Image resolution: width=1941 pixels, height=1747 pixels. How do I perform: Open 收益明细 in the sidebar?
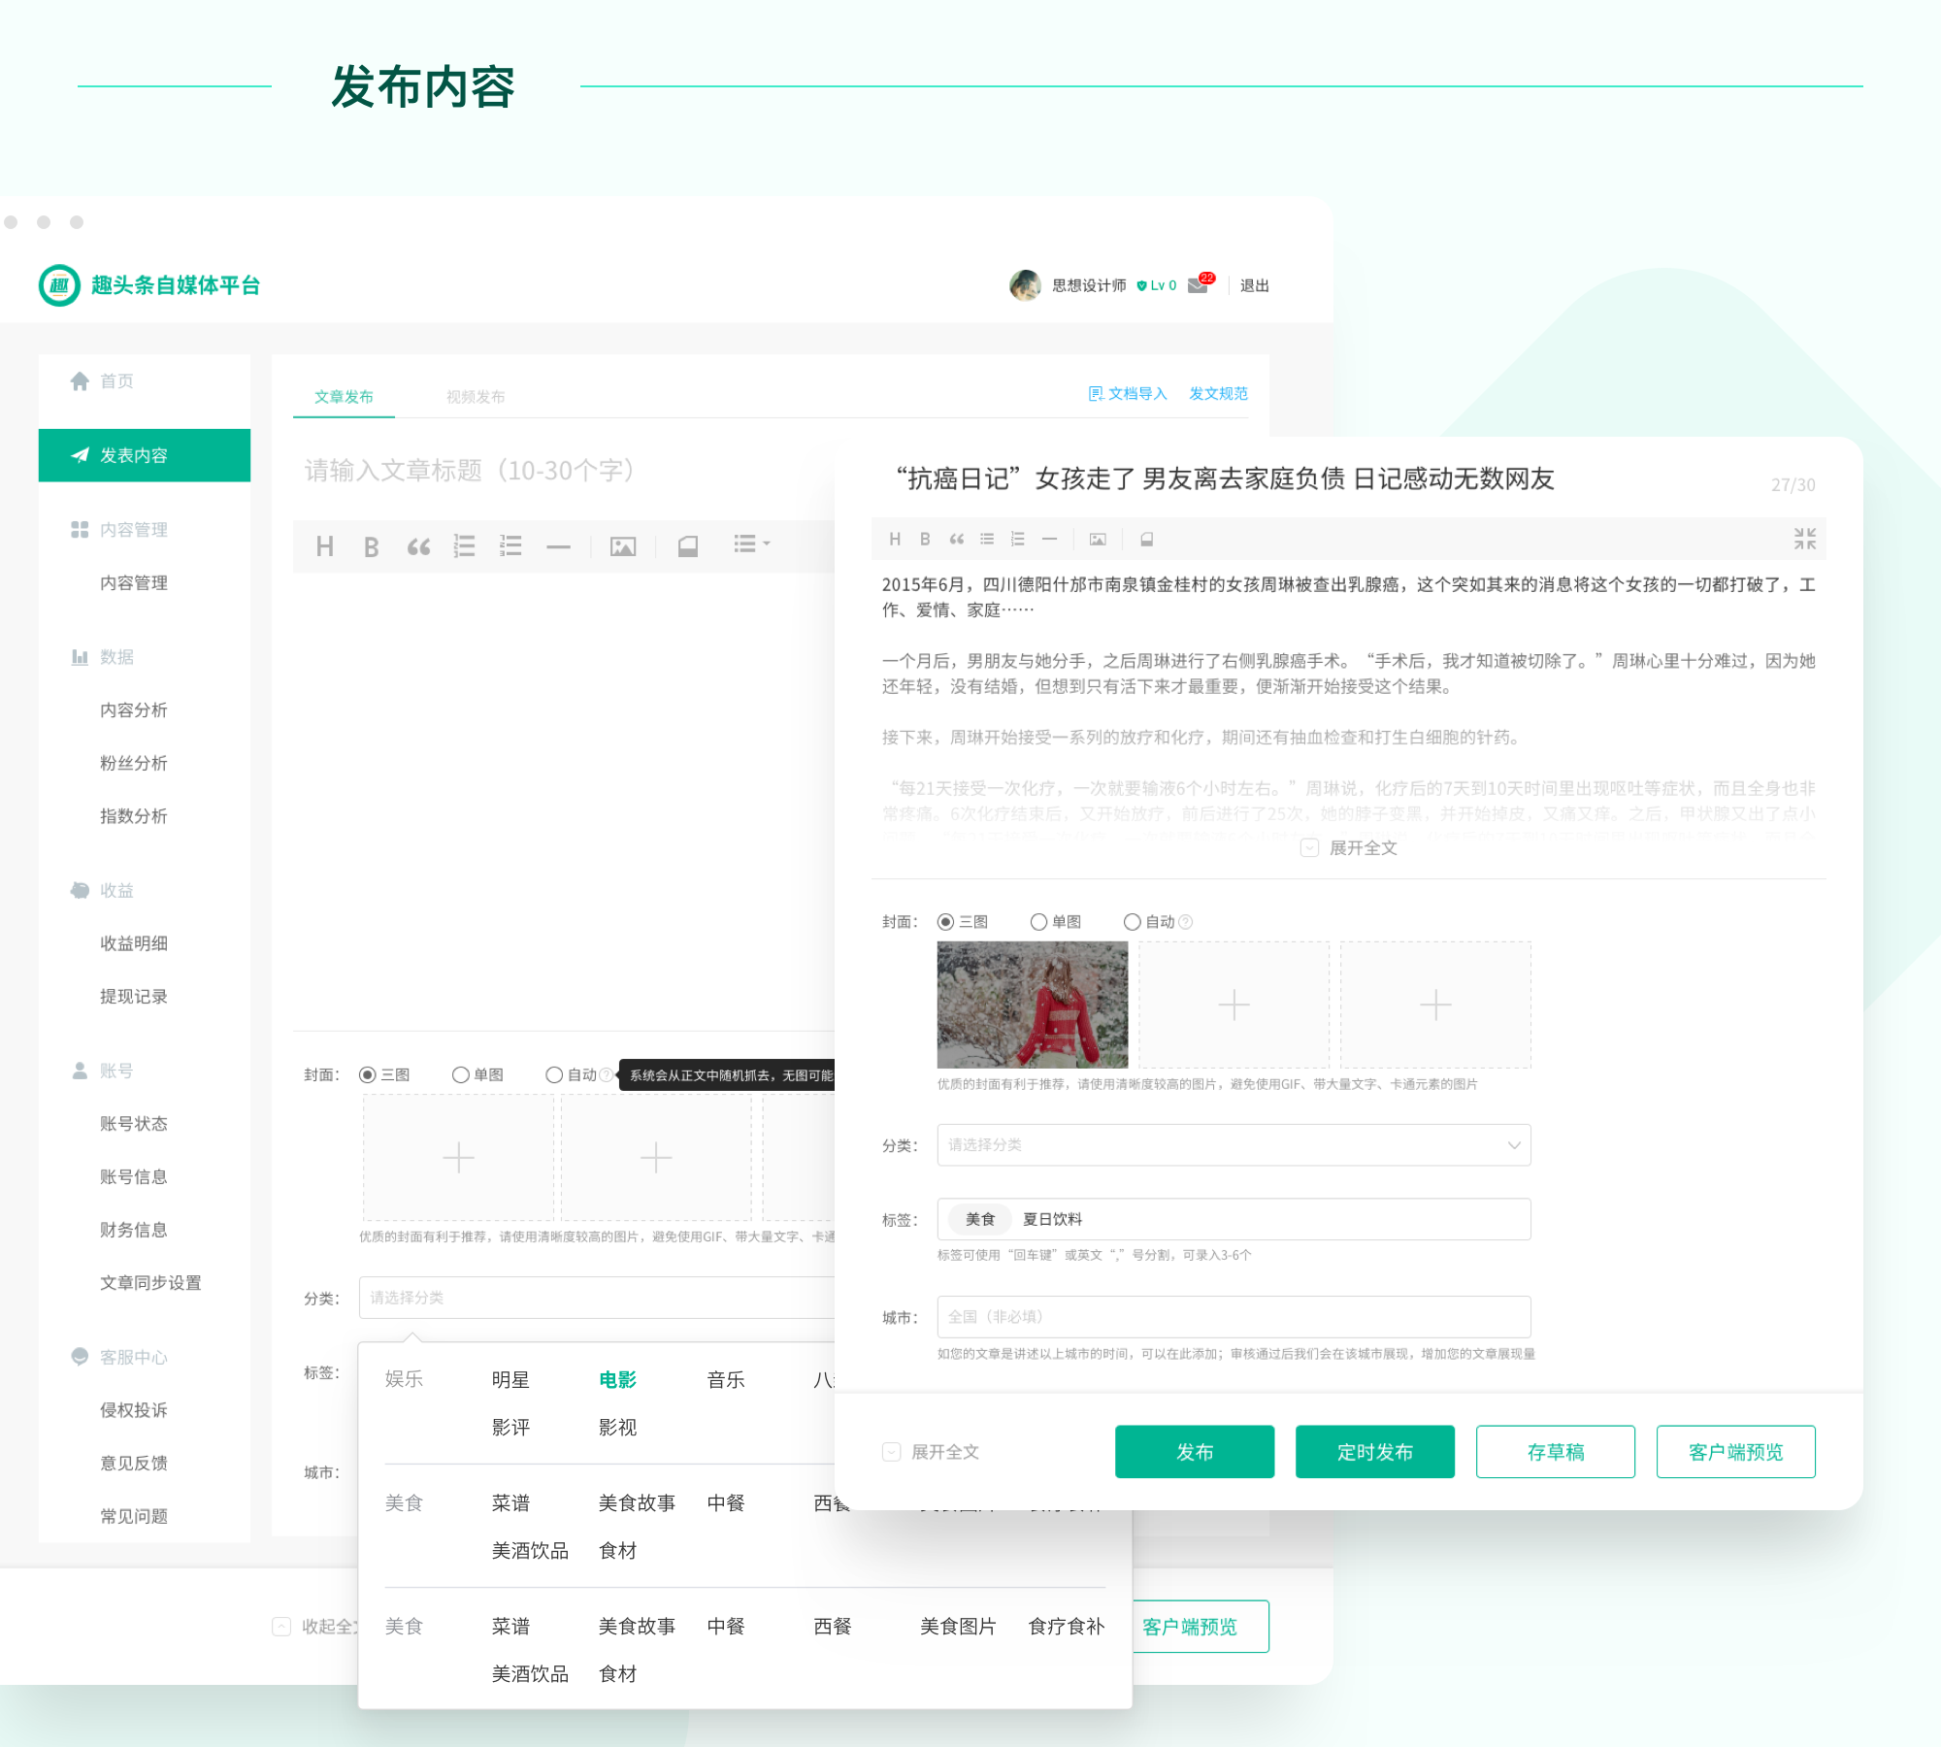(x=134, y=943)
